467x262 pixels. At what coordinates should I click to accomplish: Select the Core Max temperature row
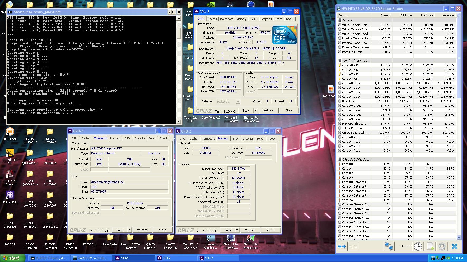pos(396,200)
